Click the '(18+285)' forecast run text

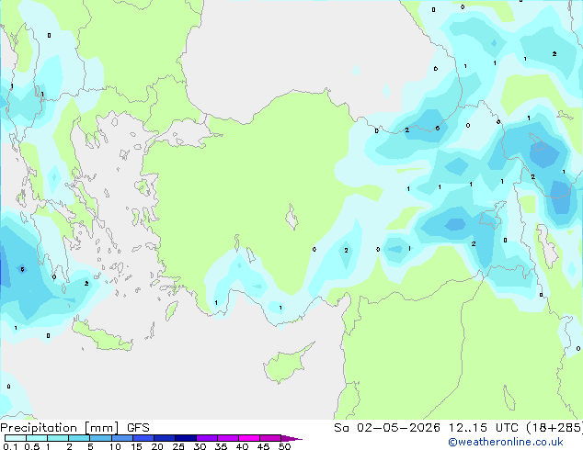(554, 428)
